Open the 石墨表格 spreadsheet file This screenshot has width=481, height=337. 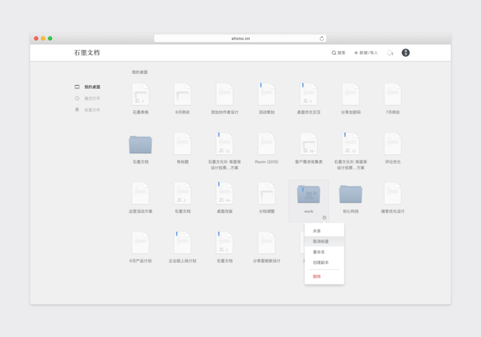tap(140, 95)
